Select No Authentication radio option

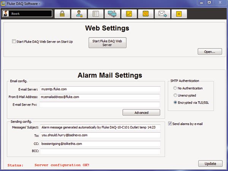click(x=175, y=88)
